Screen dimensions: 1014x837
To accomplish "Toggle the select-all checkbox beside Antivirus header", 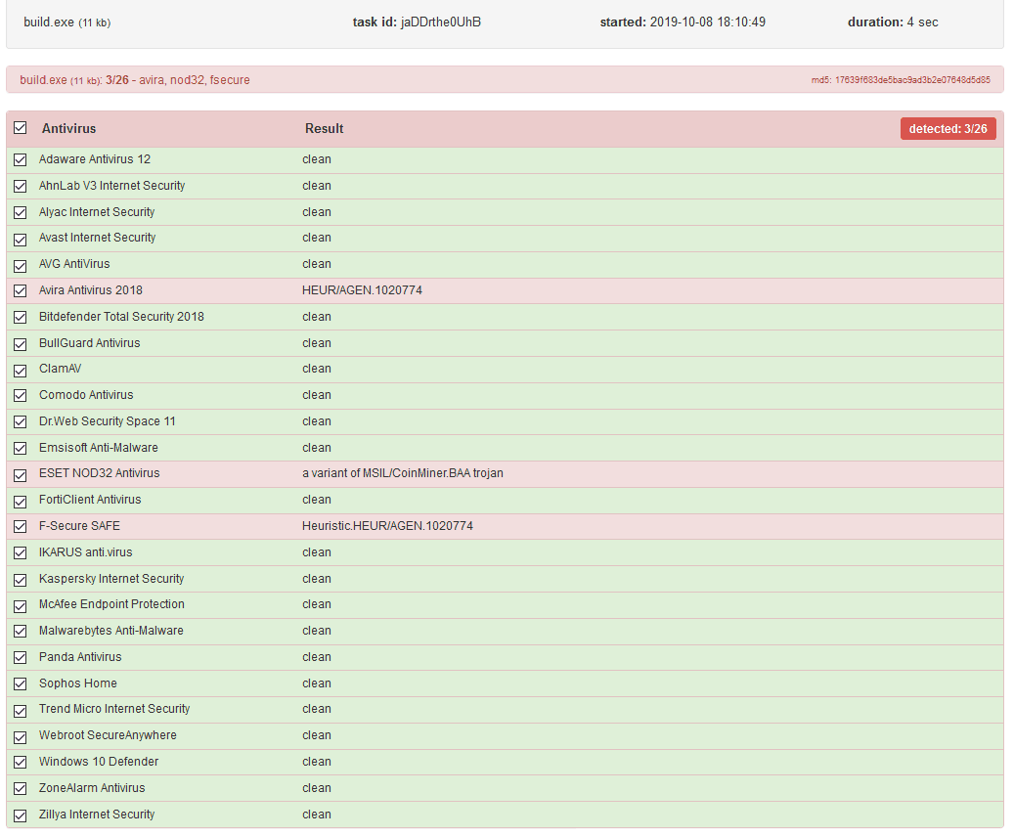I will click(x=20, y=128).
